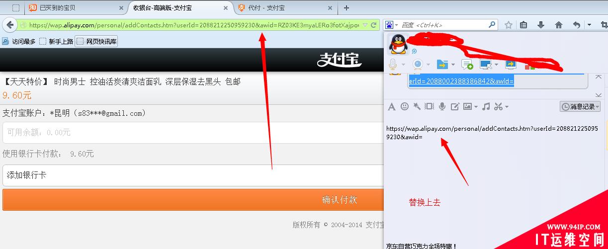The image size is (608, 249).
Task: Open the address bar history dropdown arrow
Action: 365,25
